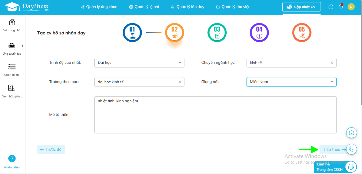This screenshot has width=362, height=174.
Task: Jump to step 04 circle
Action: click(259, 33)
